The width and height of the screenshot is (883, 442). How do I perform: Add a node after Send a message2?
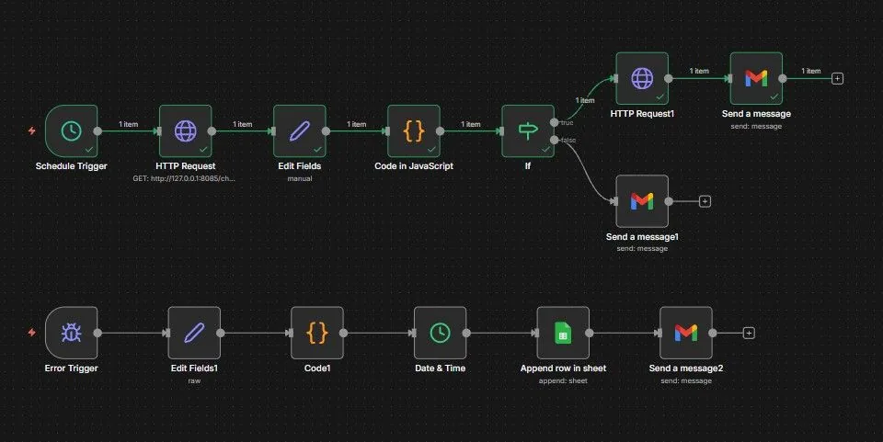[749, 333]
